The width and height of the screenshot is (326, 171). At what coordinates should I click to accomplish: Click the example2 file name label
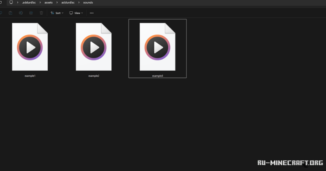[x=94, y=76]
